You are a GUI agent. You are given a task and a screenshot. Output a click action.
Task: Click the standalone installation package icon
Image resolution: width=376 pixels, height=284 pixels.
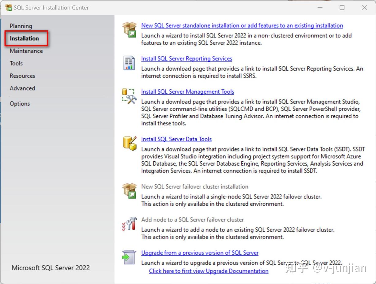130,29
